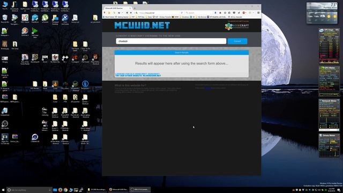
Task: Open the 7 Days To Die folder icon
Action: (85, 46)
